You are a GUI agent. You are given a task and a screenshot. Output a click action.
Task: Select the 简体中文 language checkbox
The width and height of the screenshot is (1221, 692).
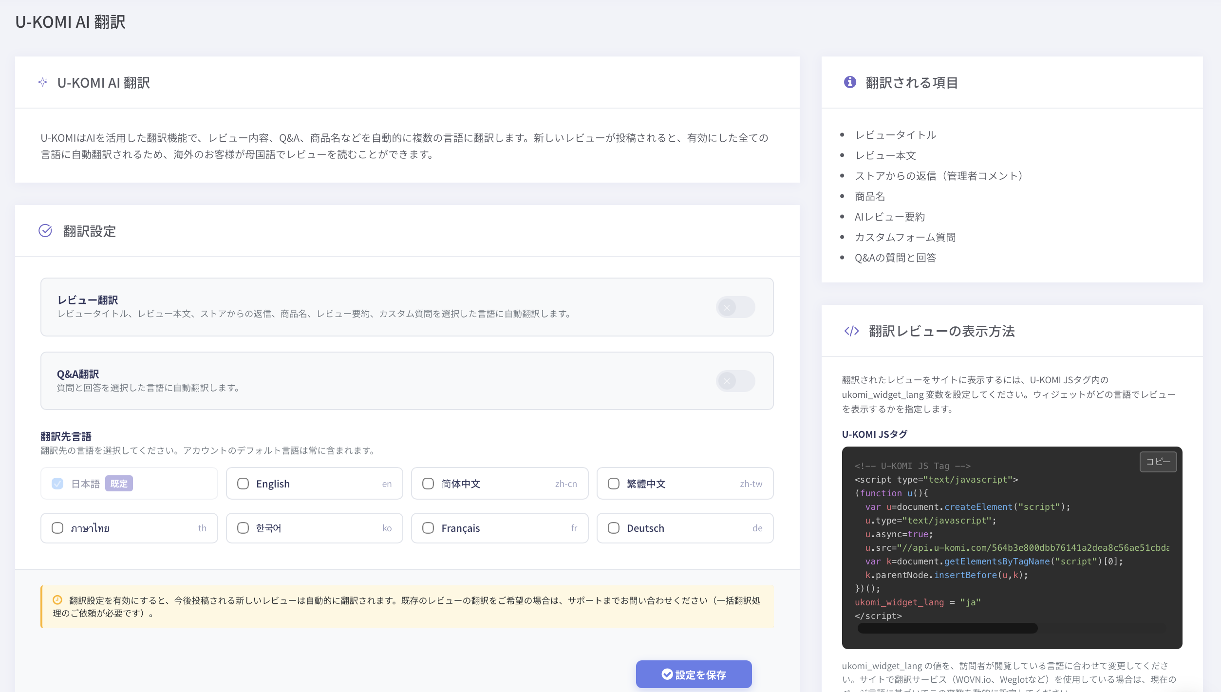point(428,484)
